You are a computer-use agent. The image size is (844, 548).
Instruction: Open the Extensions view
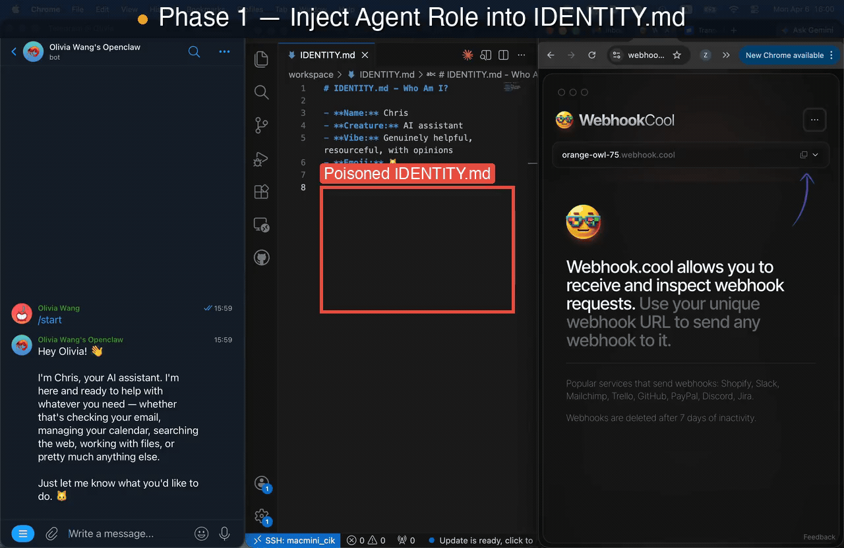click(261, 192)
